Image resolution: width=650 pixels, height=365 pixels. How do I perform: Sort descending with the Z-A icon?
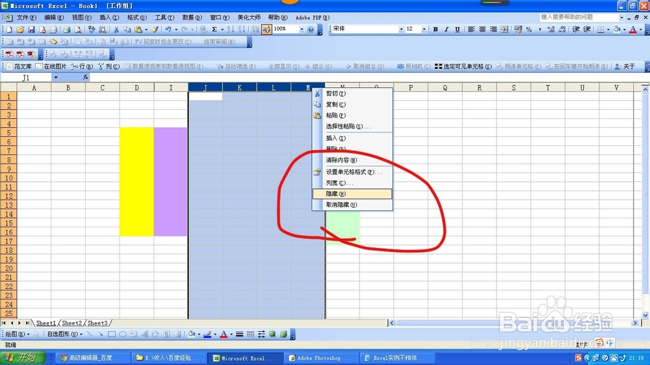(x=242, y=29)
